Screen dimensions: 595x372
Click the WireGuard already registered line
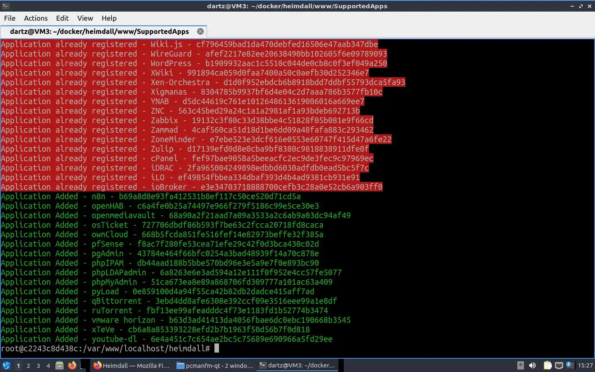pos(194,54)
